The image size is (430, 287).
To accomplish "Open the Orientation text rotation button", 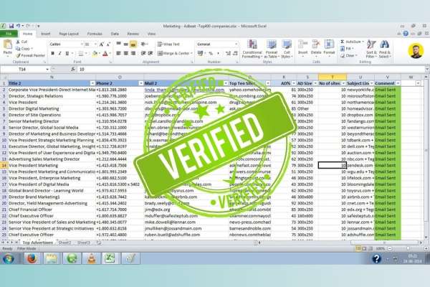I will [143, 44].
